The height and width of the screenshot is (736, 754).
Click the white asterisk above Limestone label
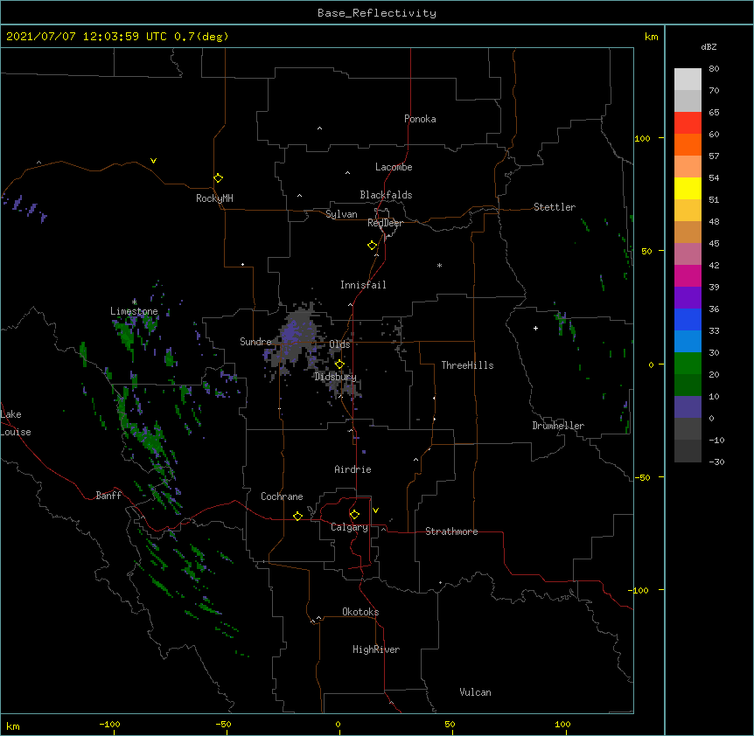pyautogui.click(x=135, y=302)
